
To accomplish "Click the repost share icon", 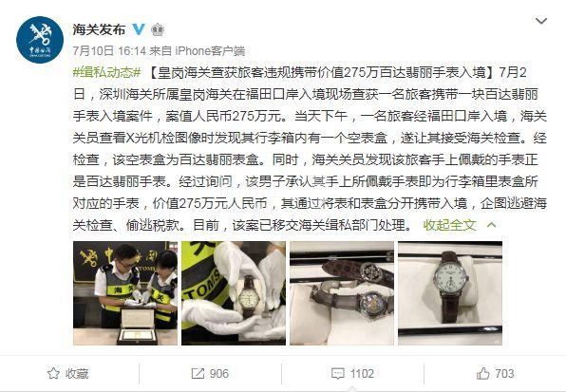I will pyautogui.click(x=198, y=374).
